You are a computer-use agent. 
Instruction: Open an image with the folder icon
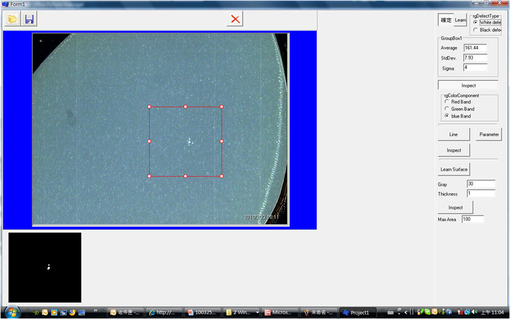pyautogui.click(x=13, y=19)
